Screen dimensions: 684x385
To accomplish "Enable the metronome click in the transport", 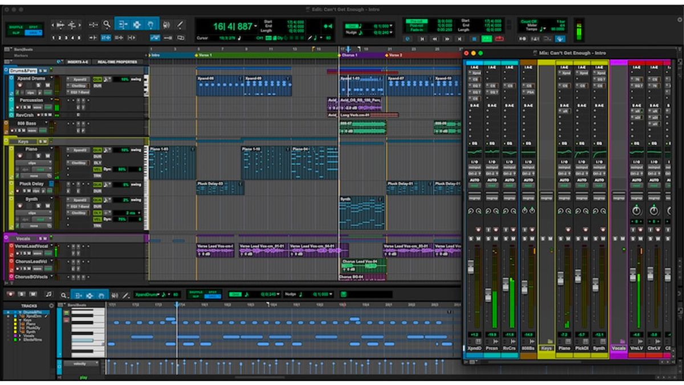I will (x=535, y=39).
